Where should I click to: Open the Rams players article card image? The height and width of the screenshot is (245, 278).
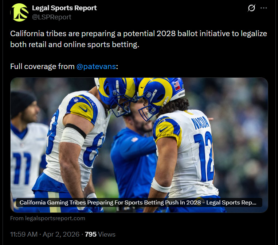(139, 145)
